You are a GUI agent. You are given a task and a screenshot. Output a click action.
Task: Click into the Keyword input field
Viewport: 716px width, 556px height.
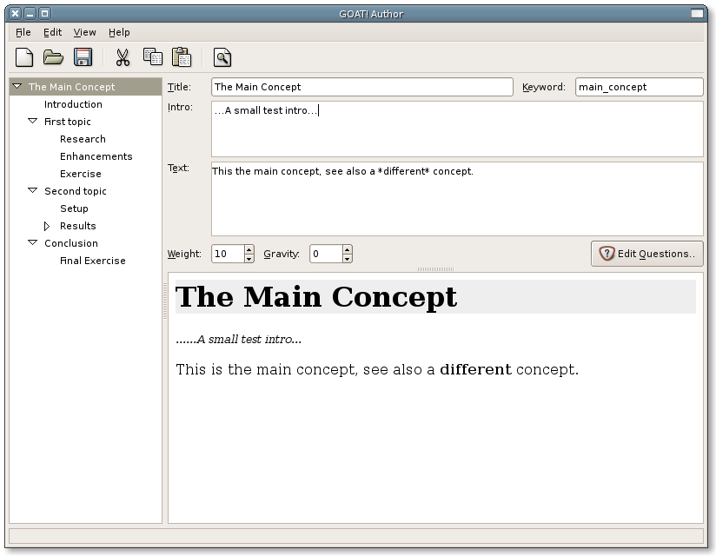click(639, 87)
